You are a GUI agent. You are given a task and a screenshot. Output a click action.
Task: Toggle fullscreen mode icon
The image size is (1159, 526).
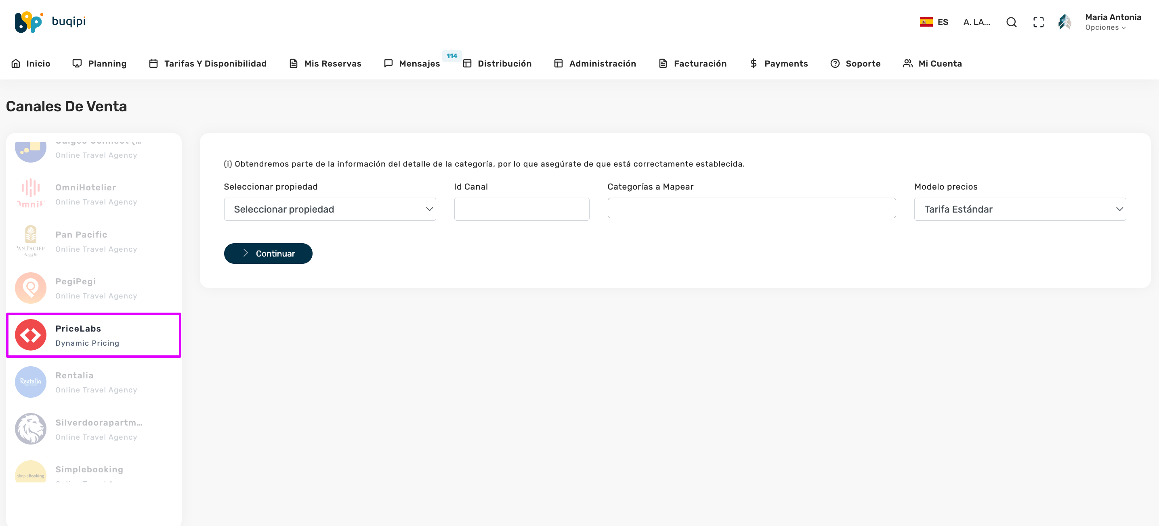[x=1038, y=22]
